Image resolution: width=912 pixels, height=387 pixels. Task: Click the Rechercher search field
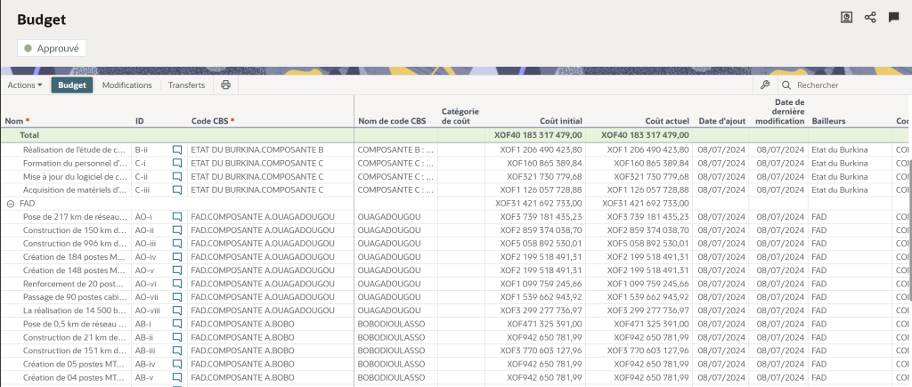point(846,85)
